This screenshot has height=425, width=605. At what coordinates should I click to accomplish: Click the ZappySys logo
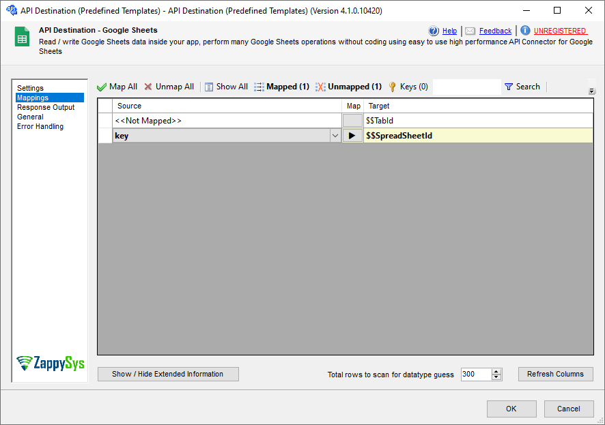tap(50, 363)
